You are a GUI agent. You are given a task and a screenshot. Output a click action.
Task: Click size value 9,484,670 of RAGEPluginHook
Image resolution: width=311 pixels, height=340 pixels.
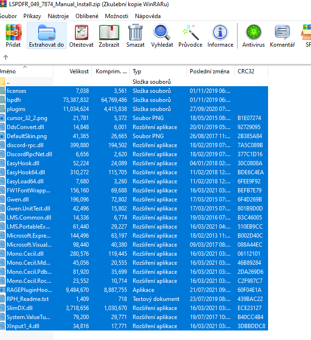pyautogui.click(x=77, y=290)
